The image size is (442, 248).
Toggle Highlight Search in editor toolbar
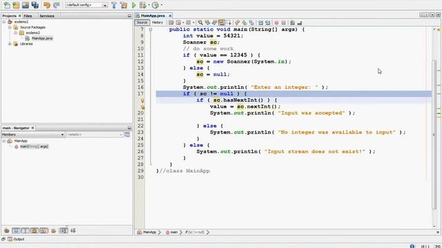tap(222, 23)
